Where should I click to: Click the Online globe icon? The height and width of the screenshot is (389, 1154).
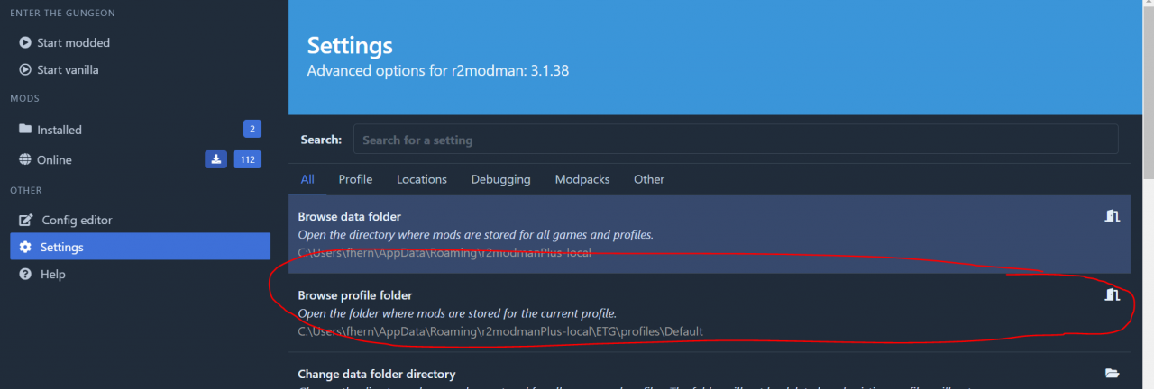(x=25, y=159)
